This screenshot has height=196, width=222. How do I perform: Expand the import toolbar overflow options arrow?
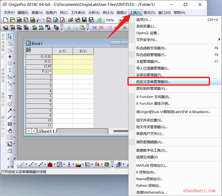[x=62, y=29]
